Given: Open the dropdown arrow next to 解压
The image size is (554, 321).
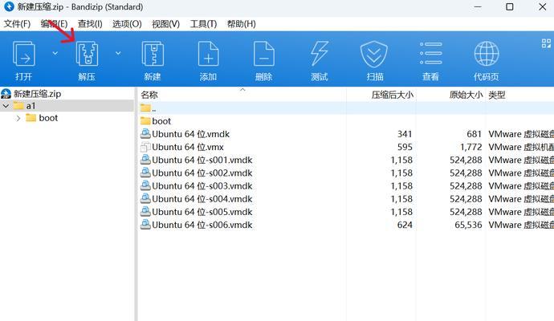Looking at the screenshot, I should (118, 53).
